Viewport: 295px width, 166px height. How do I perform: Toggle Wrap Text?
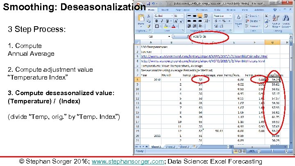(x=206, y=16)
